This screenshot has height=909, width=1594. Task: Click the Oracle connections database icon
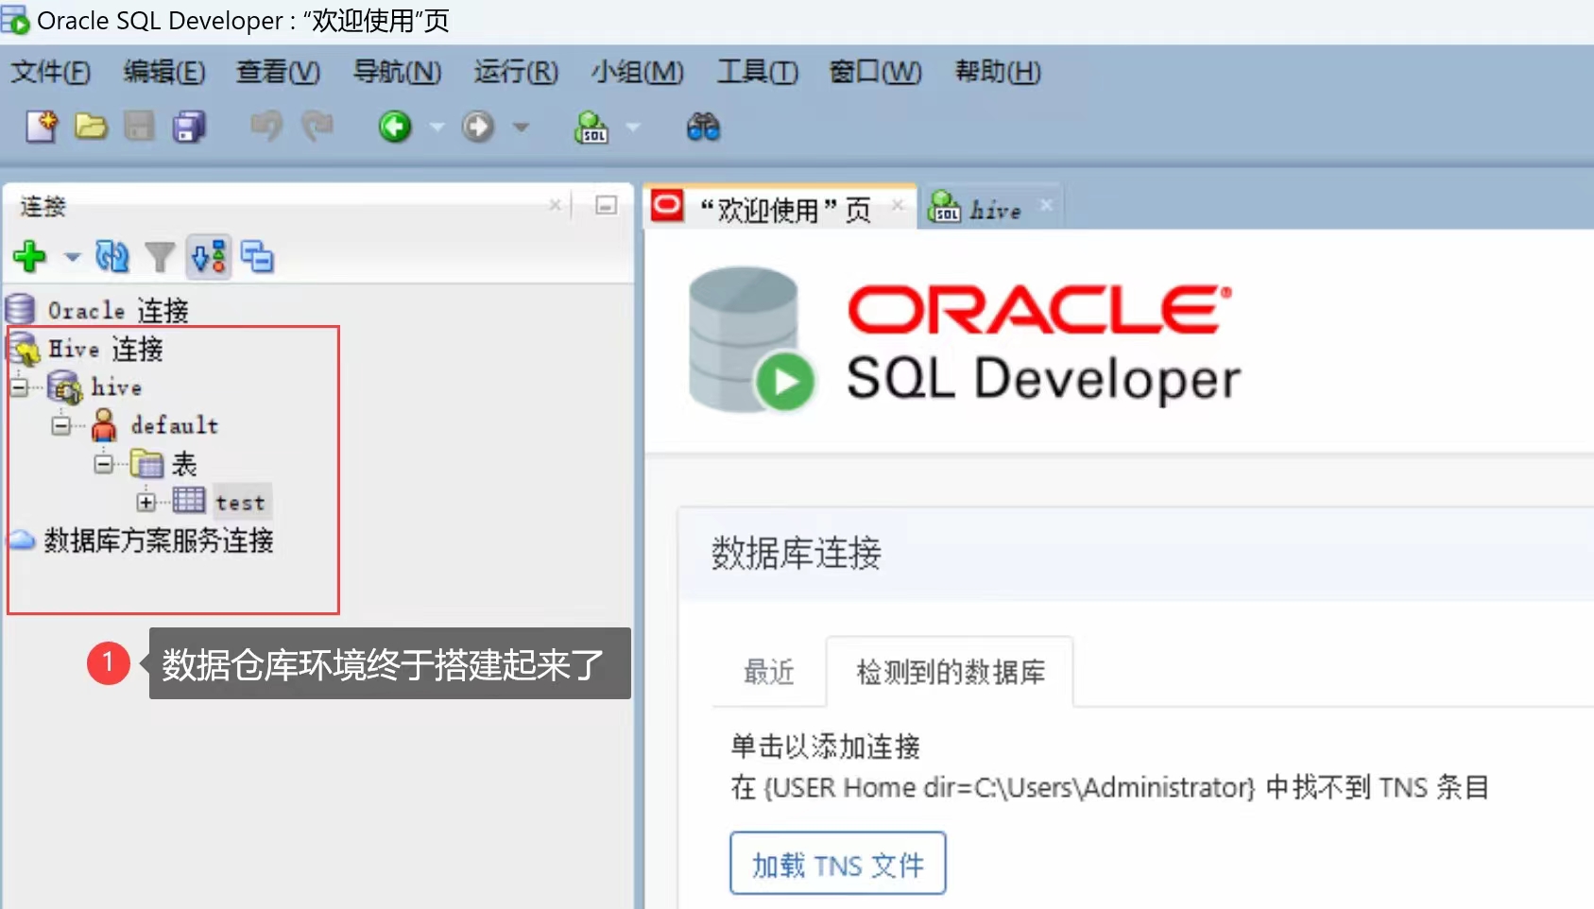pyautogui.click(x=20, y=309)
